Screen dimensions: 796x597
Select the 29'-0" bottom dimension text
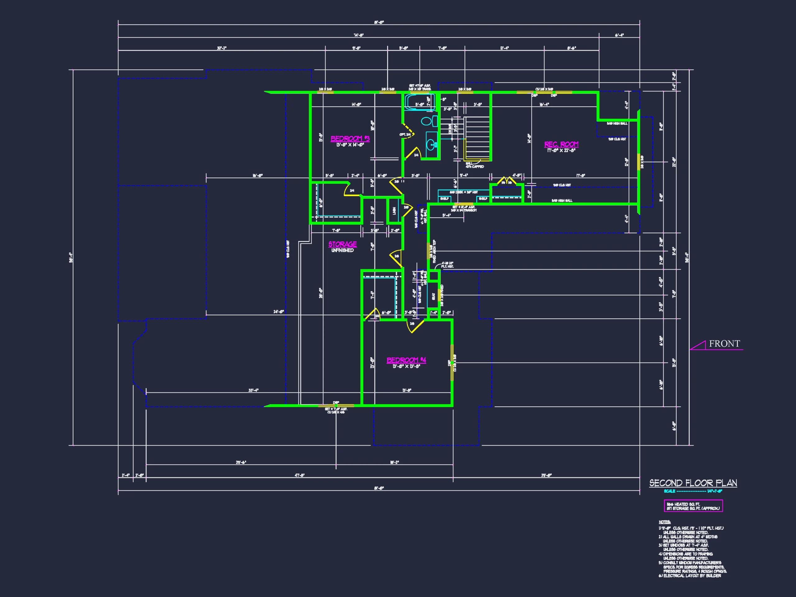(546, 475)
